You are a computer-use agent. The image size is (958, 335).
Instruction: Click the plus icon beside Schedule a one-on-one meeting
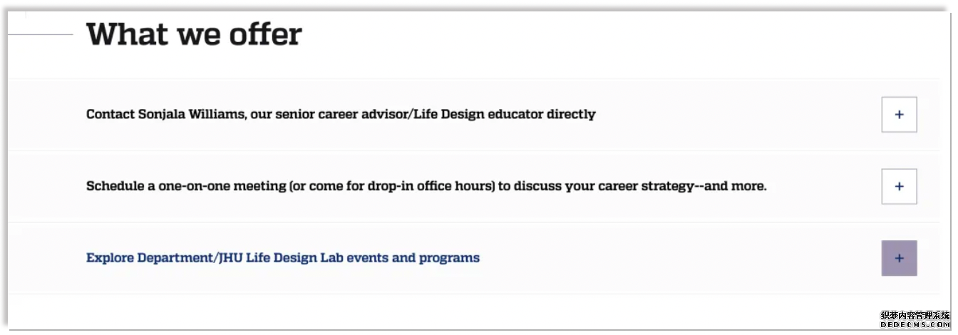tap(899, 186)
